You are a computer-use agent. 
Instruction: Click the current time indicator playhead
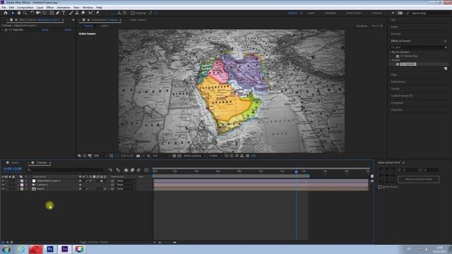(296, 172)
